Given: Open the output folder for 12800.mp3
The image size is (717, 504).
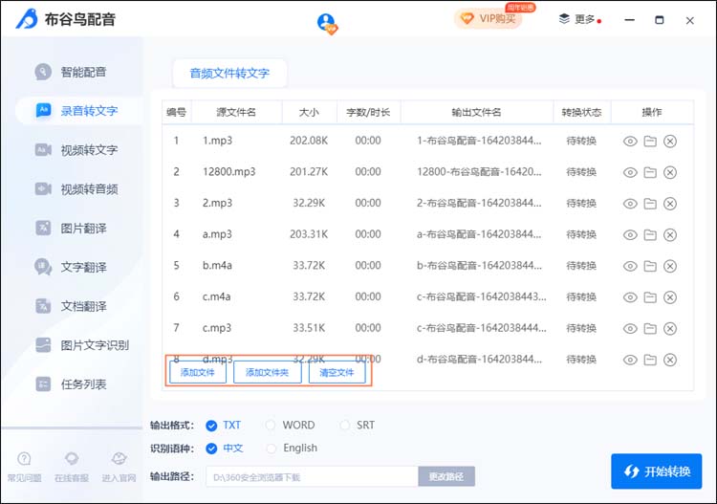Looking at the screenshot, I should pyautogui.click(x=650, y=172).
